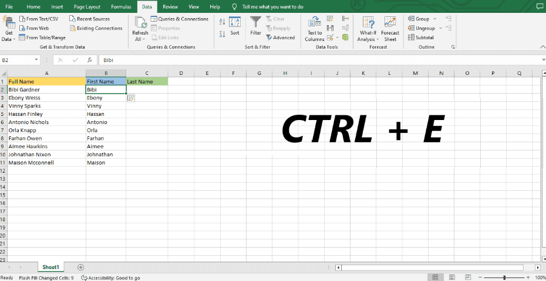The width and height of the screenshot is (546, 281).
Task: Adjust the zoom slider handle
Action: tap(505, 277)
